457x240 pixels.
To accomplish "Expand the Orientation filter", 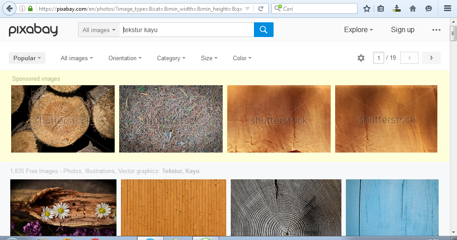I will (125, 58).
